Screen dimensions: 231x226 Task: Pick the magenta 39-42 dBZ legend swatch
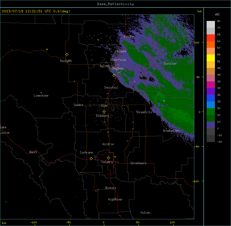(211, 85)
